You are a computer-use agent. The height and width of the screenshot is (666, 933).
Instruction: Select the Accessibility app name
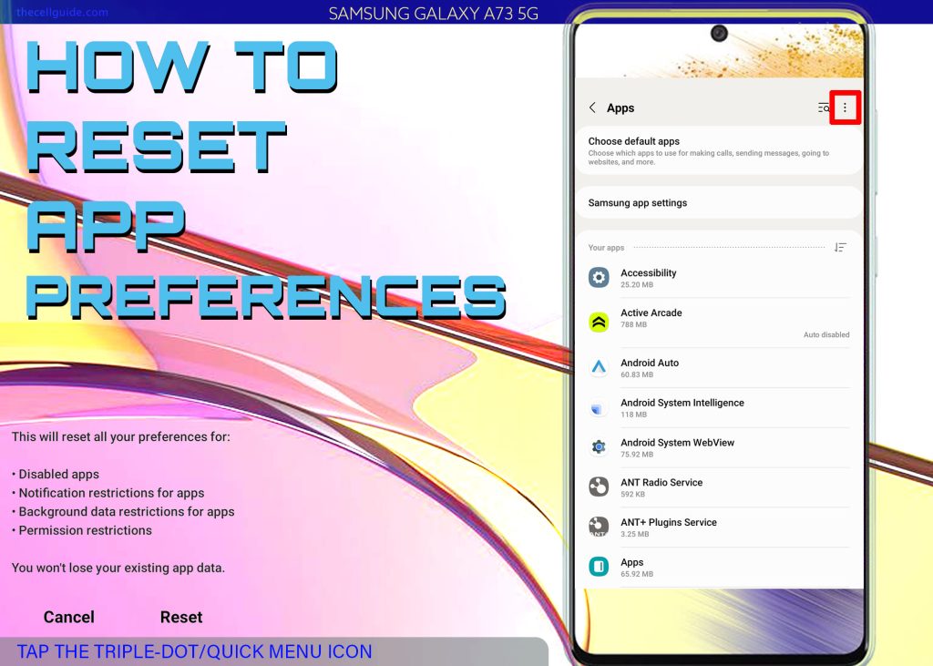(649, 272)
